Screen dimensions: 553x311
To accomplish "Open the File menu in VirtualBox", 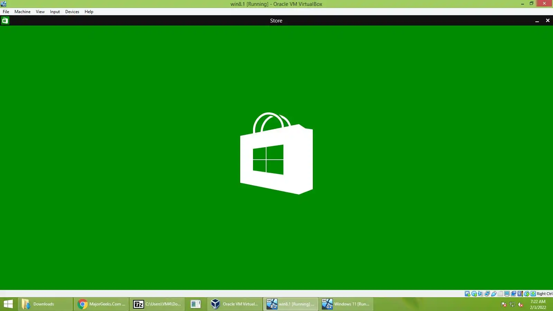I will point(6,12).
